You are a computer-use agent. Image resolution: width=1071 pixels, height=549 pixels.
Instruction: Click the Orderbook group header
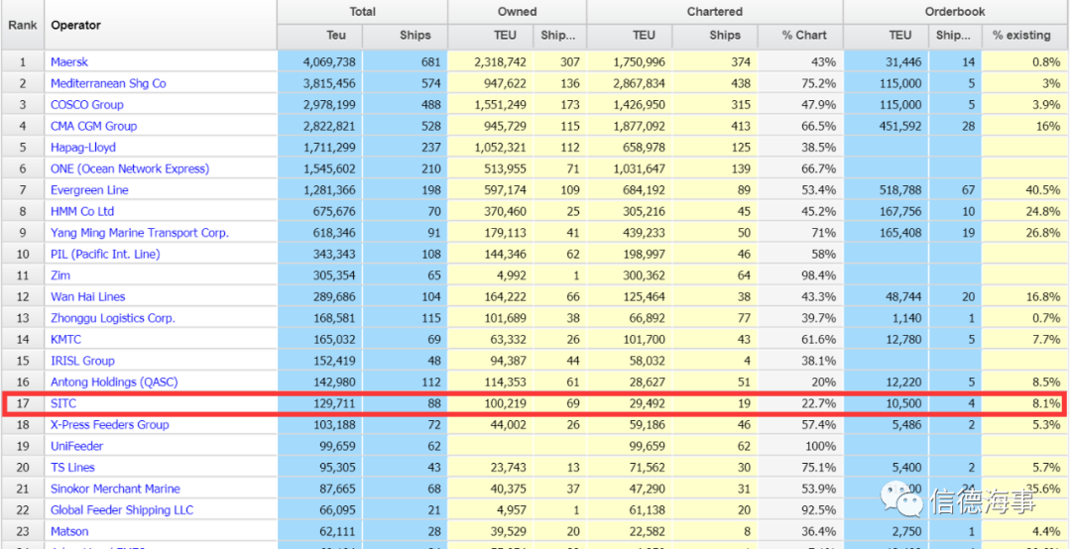(x=956, y=12)
